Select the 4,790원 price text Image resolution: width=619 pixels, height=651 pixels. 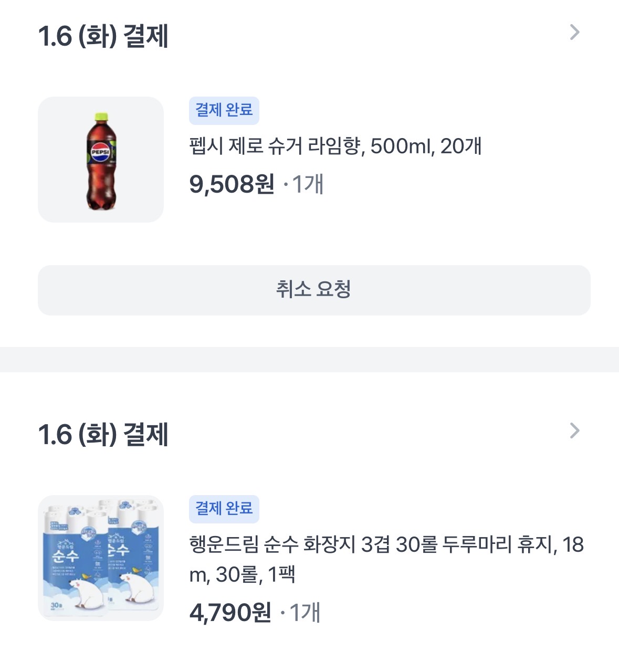pyautogui.click(x=230, y=613)
